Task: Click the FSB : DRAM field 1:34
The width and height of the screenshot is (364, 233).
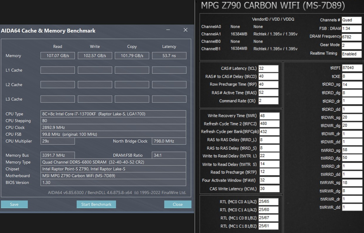Action: [x=352, y=29]
